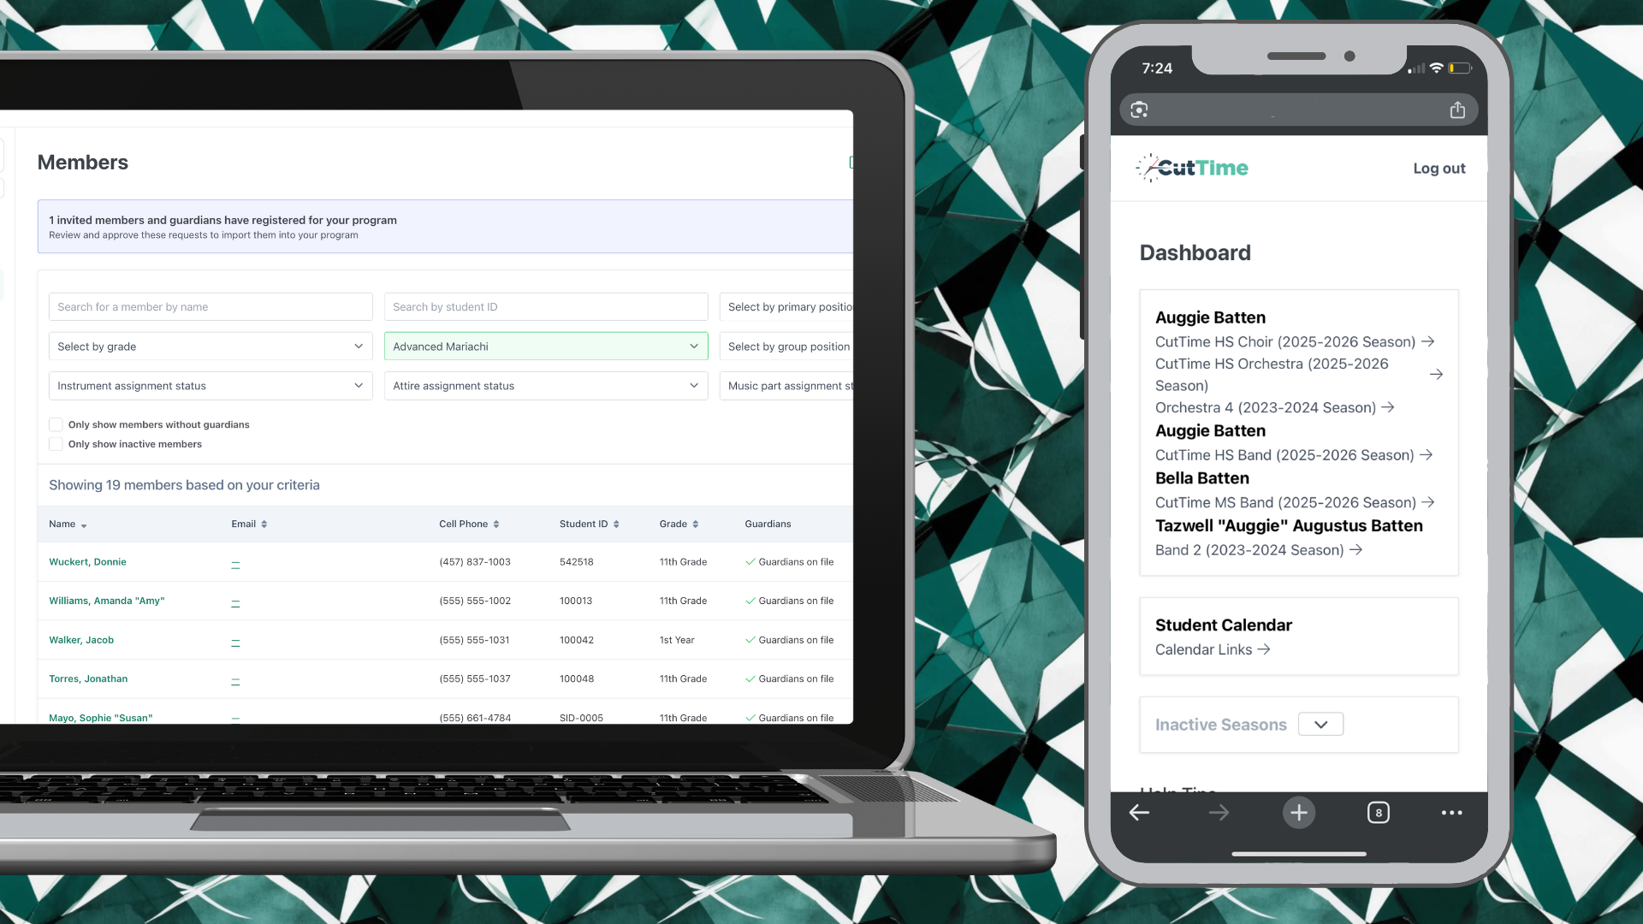Screen dimensions: 1643x924
Task: Open the 'Instrument assignment status' dropdown
Action: (211, 385)
